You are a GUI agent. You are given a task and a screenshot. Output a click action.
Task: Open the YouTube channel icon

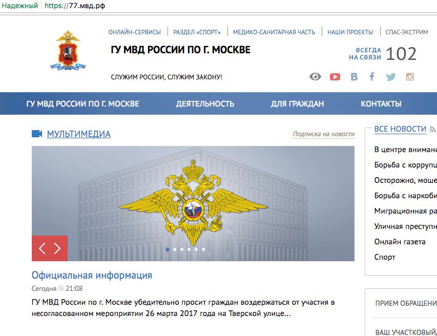tap(335, 77)
